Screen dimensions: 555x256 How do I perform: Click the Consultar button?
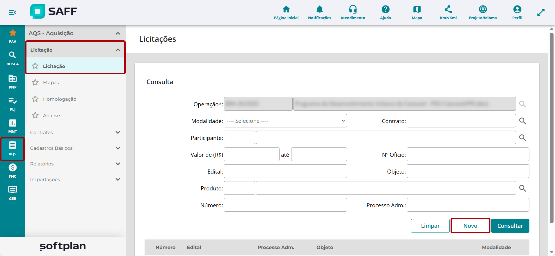coord(510,226)
